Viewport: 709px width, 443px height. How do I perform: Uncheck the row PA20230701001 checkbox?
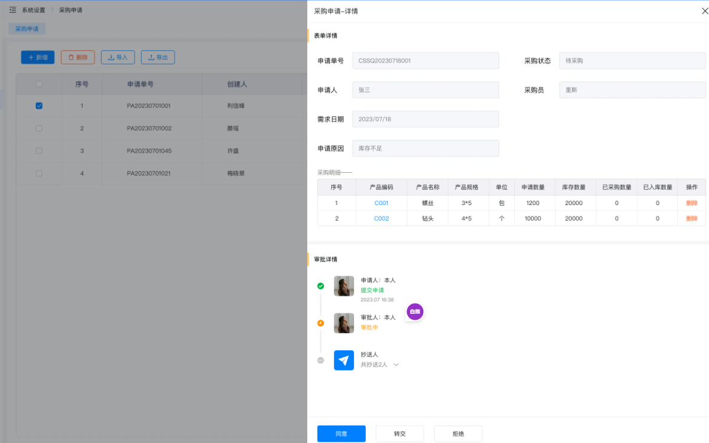pyautogui.click(x=39, y=106)
